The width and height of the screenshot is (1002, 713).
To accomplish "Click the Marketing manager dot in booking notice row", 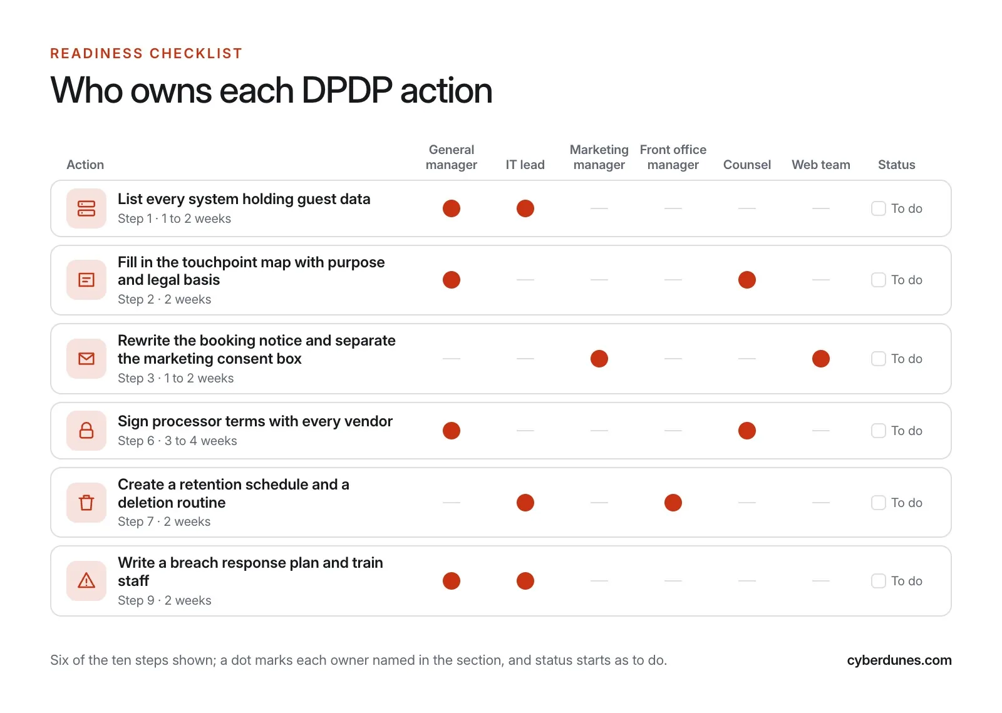I will pyautogui.click(x=599, y=359).
